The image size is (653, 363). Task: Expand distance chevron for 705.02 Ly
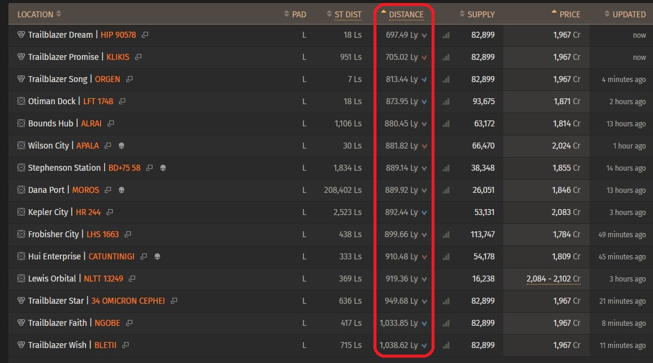(424, 58)
